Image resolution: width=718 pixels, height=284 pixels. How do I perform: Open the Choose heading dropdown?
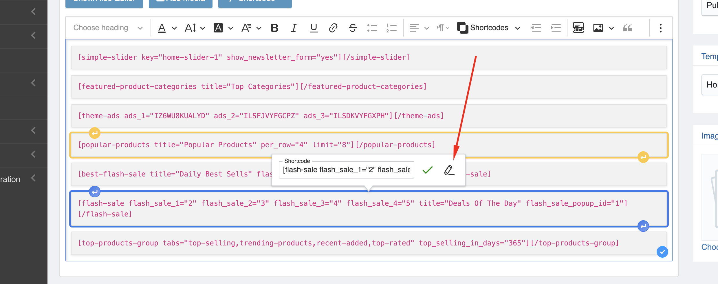pos(108,28)
